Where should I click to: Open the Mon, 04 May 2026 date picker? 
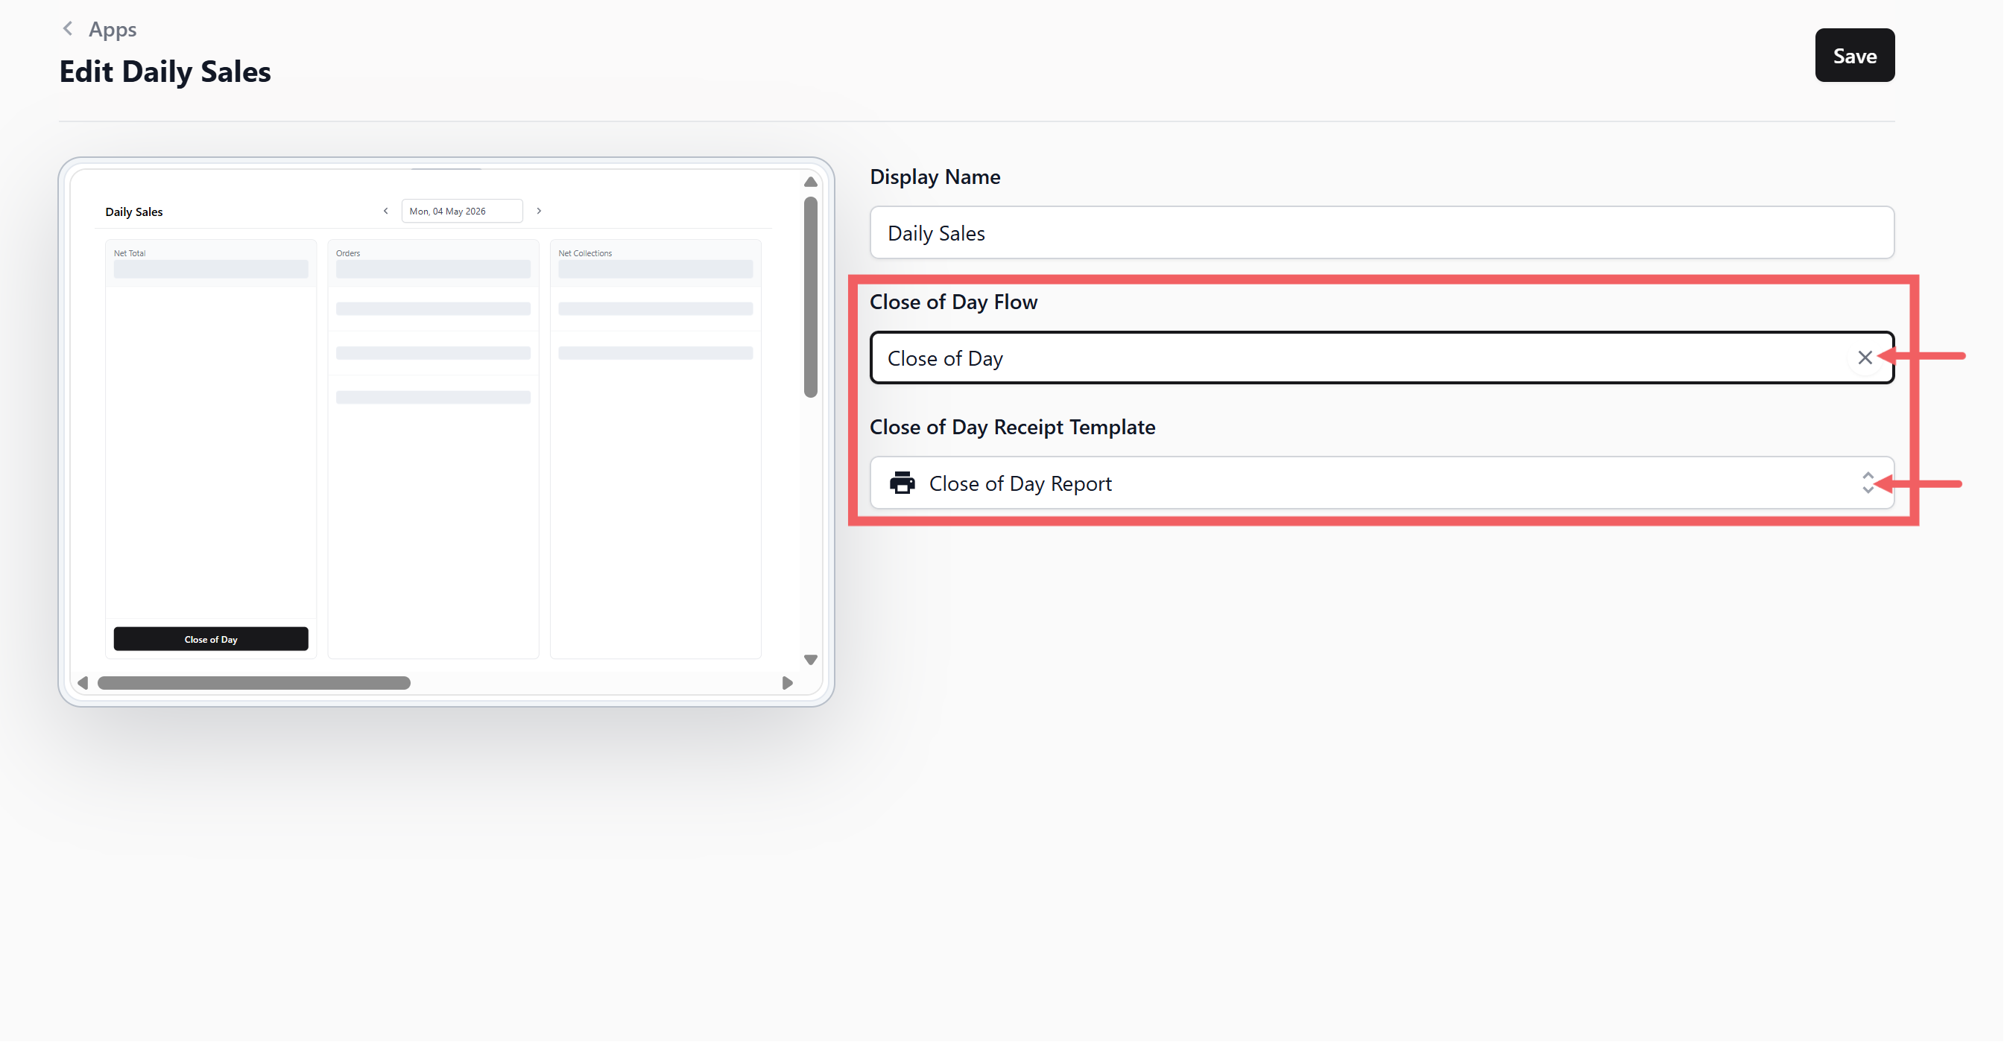[x=461, y=211]
